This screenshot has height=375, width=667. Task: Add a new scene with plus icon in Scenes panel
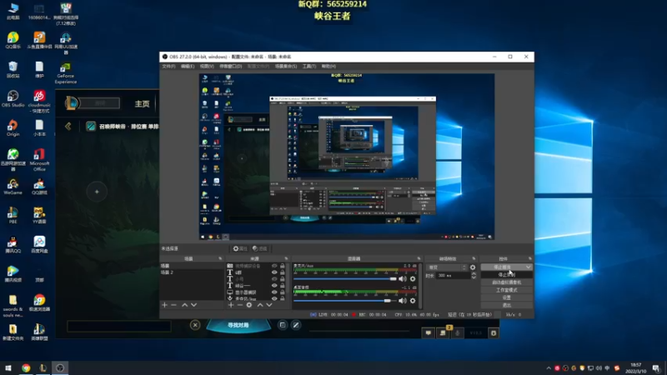click(x=164, y=305)
